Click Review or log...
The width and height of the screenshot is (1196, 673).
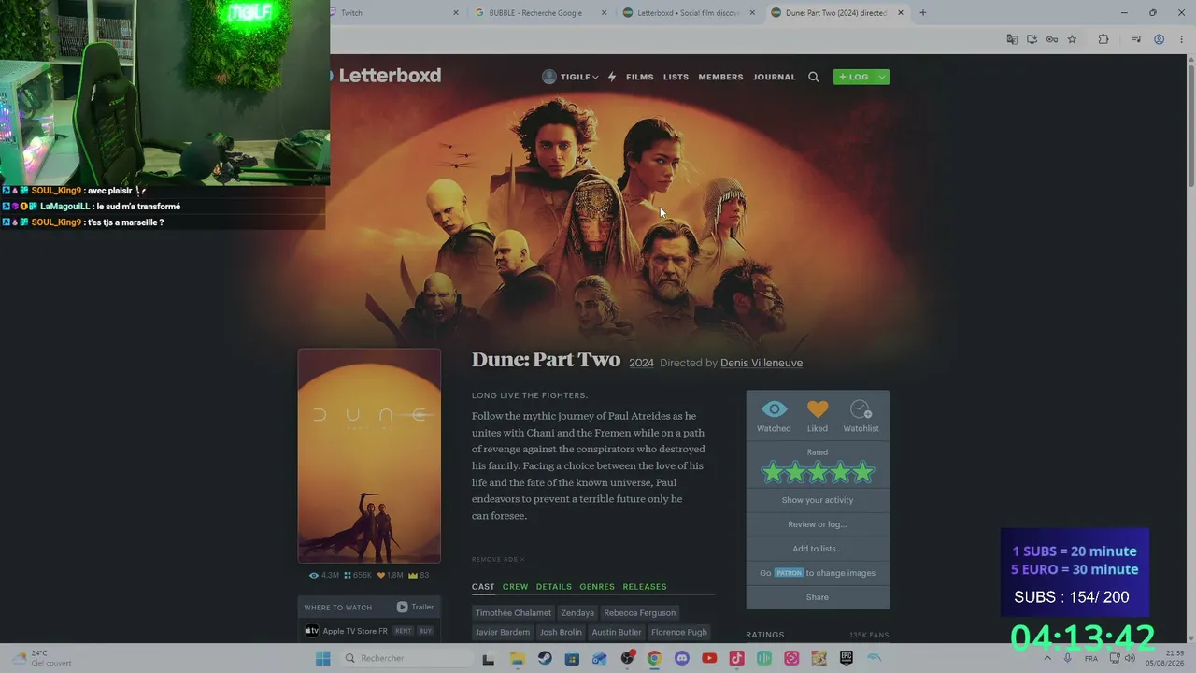click(x=818, y=524)
